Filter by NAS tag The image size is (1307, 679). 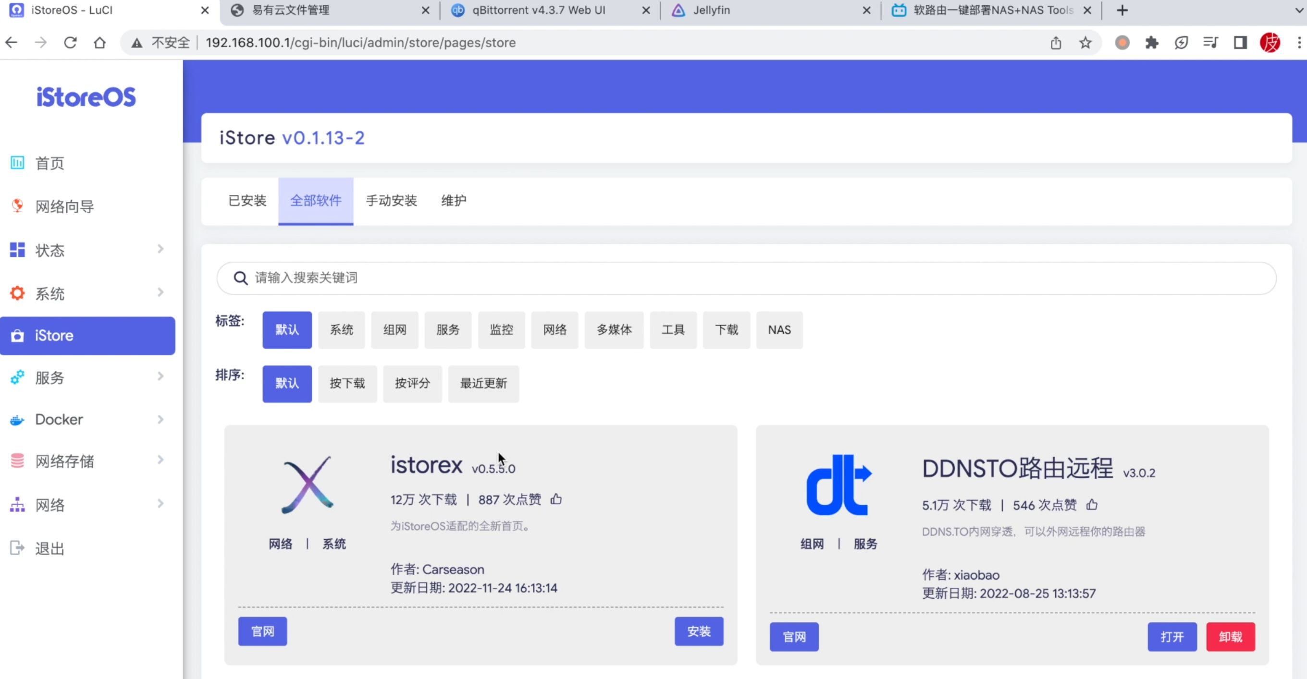point(779,330)
